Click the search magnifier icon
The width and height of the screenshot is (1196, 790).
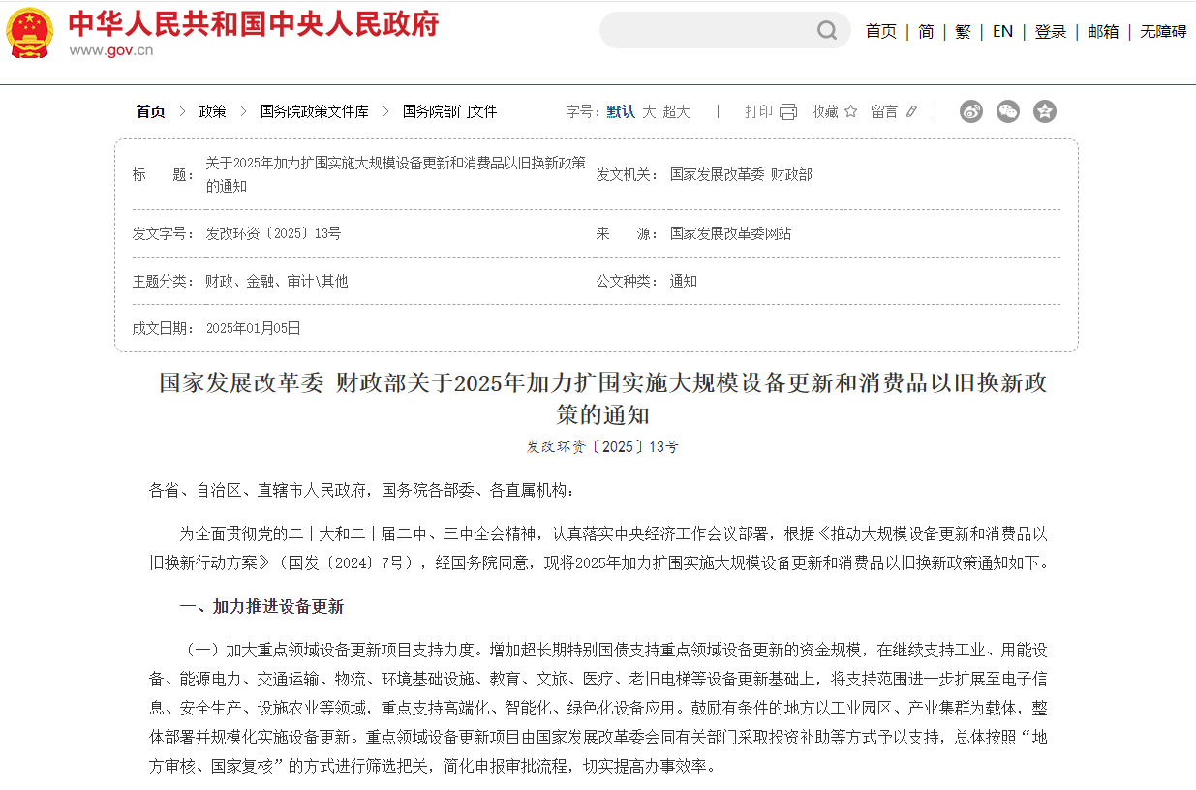point(826,31)
